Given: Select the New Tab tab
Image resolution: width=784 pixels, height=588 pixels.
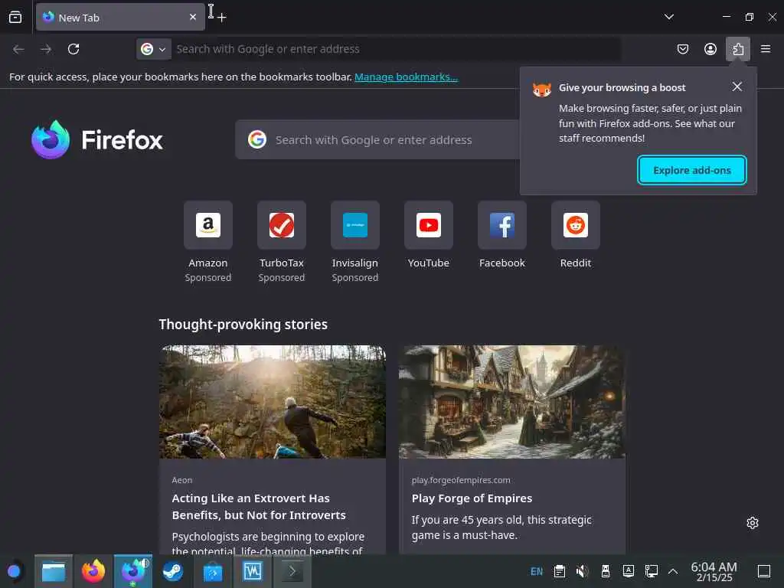Looking at the screenshot, I should (x=120, y=17).
